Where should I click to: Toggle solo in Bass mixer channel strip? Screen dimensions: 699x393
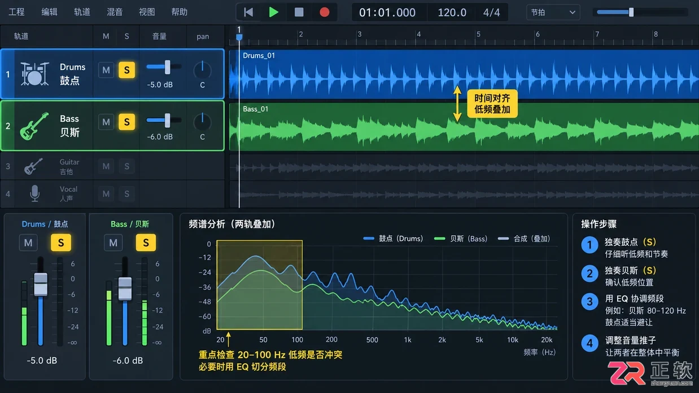[146, 243]
